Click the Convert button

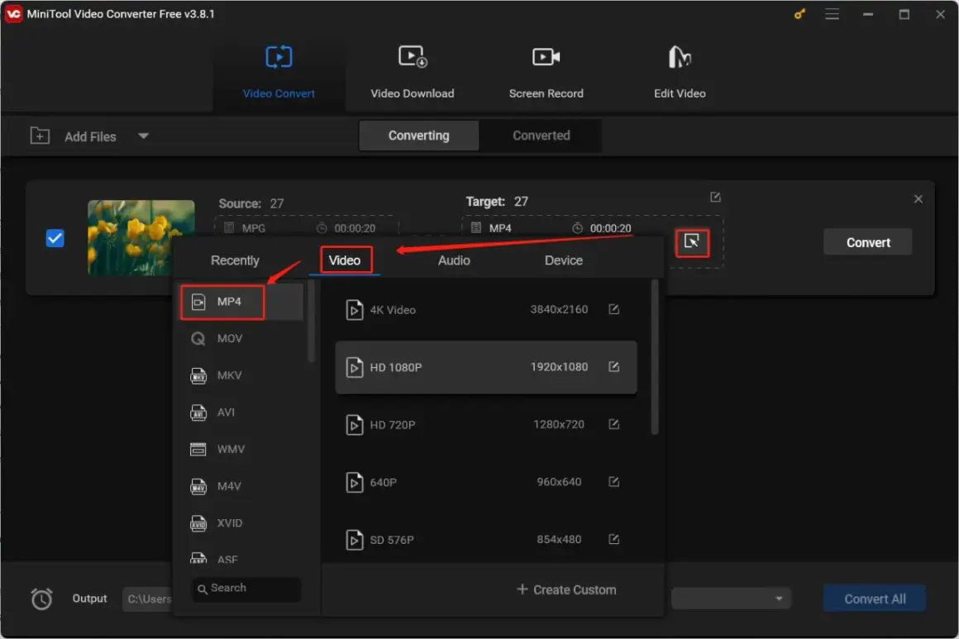868,243
